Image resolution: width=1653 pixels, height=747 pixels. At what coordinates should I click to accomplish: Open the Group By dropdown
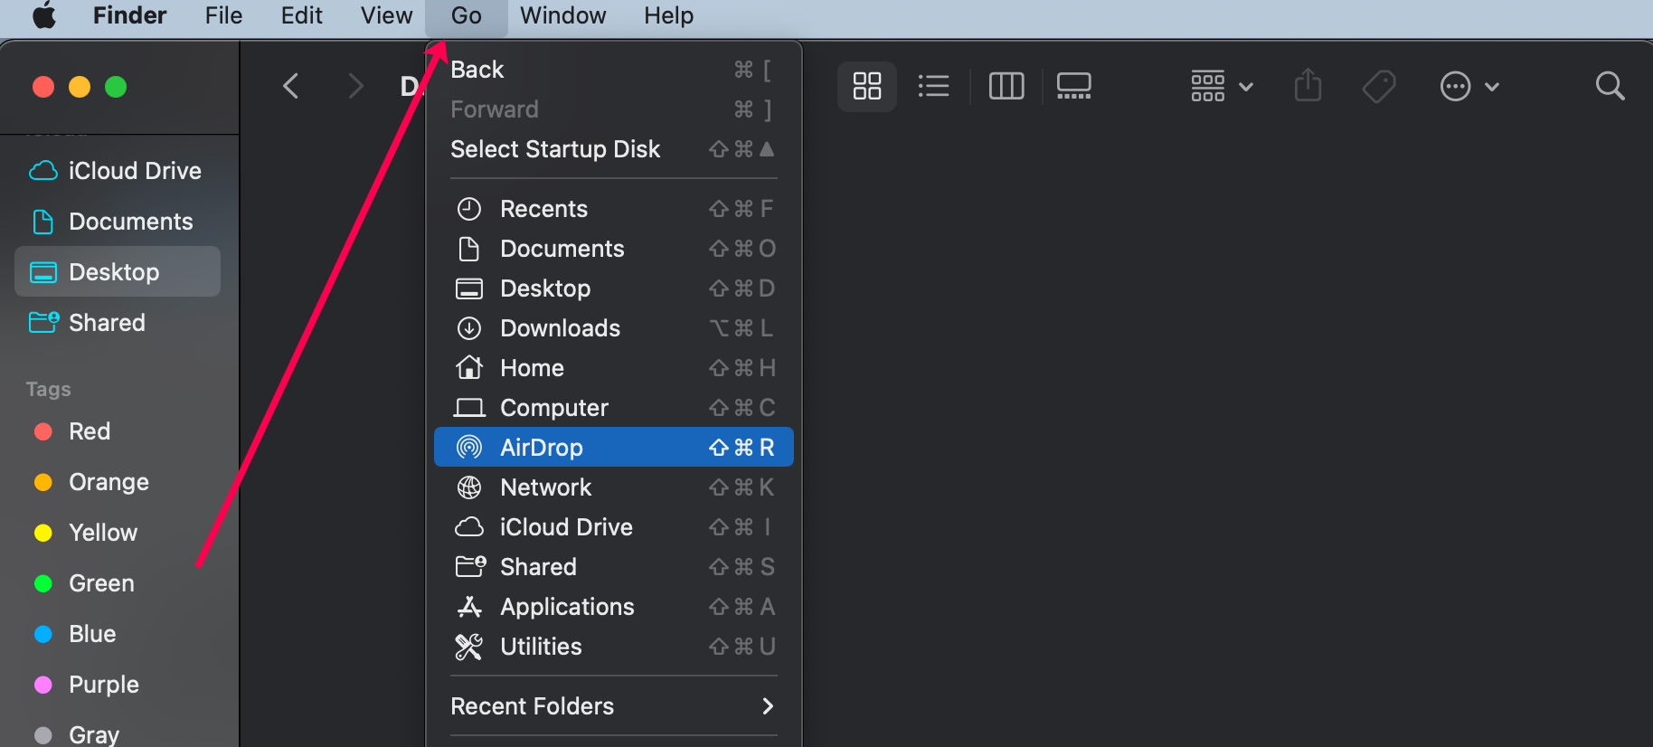tap(1221, 87)
